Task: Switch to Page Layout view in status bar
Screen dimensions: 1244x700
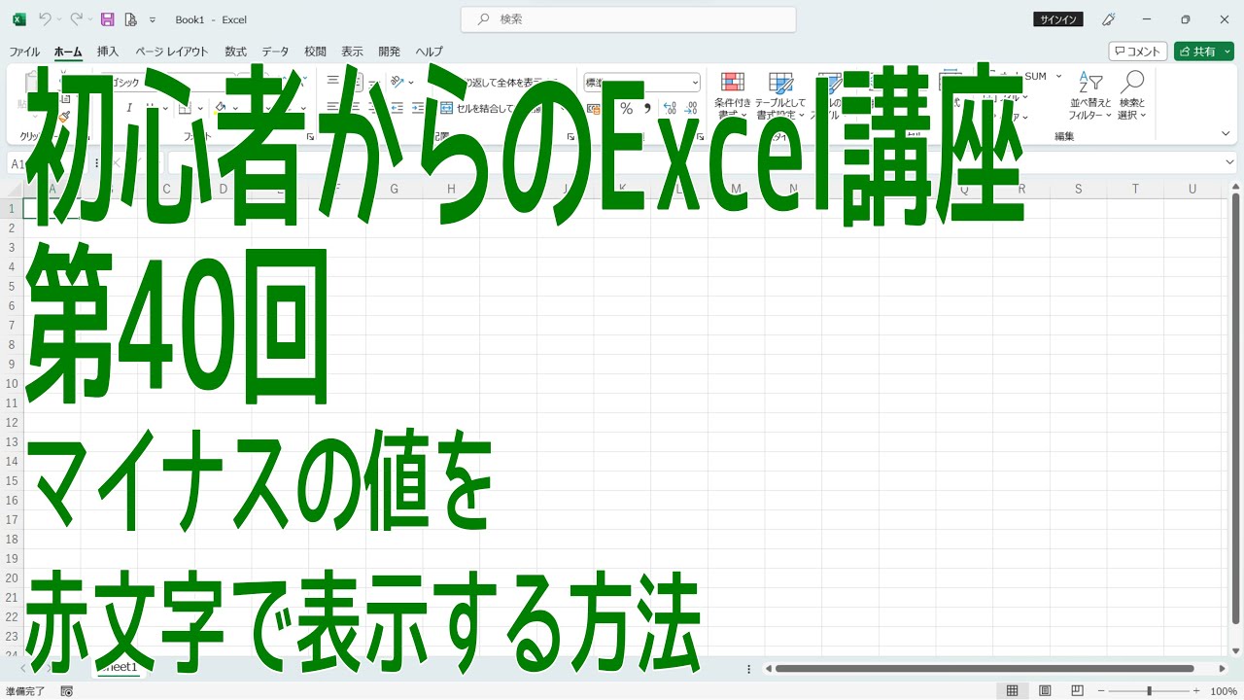Action: (1045, 691)
